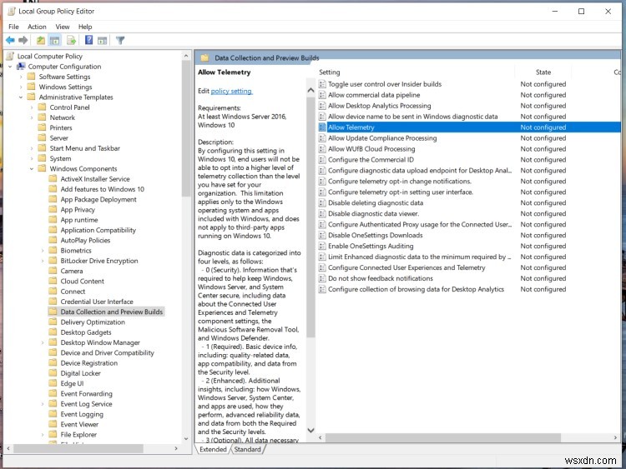Image resolution: width=626 pixels, height=469 pixels.
Task: Click description pane scroll up arrow
Action: coord(310,91)
